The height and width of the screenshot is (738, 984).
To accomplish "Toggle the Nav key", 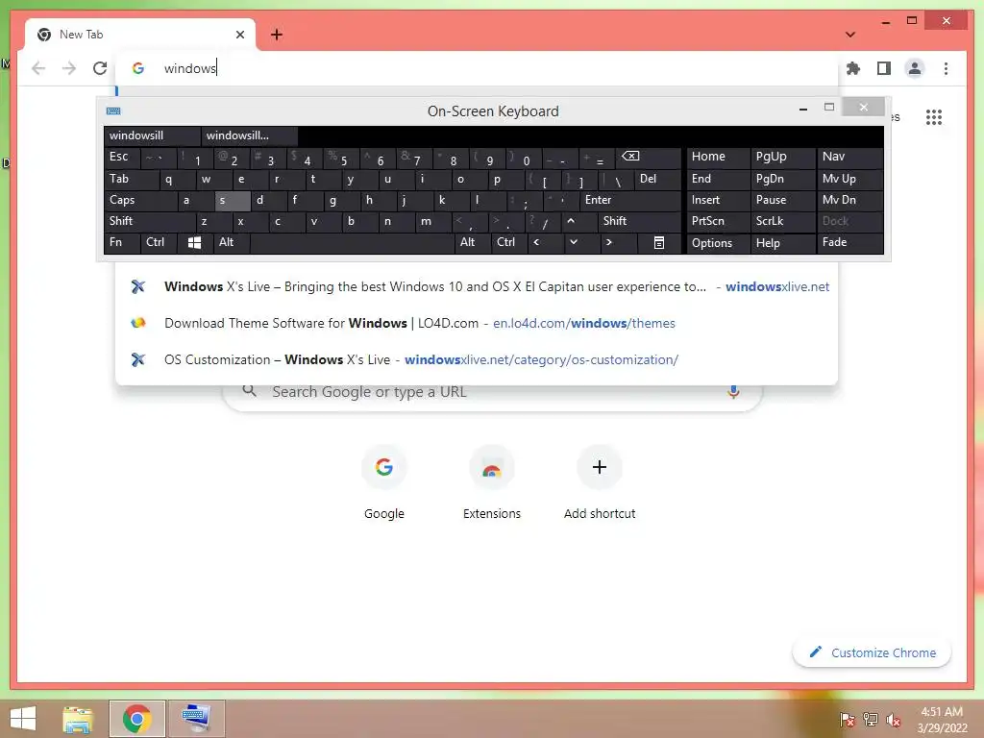I will click(x=850, y=157).
